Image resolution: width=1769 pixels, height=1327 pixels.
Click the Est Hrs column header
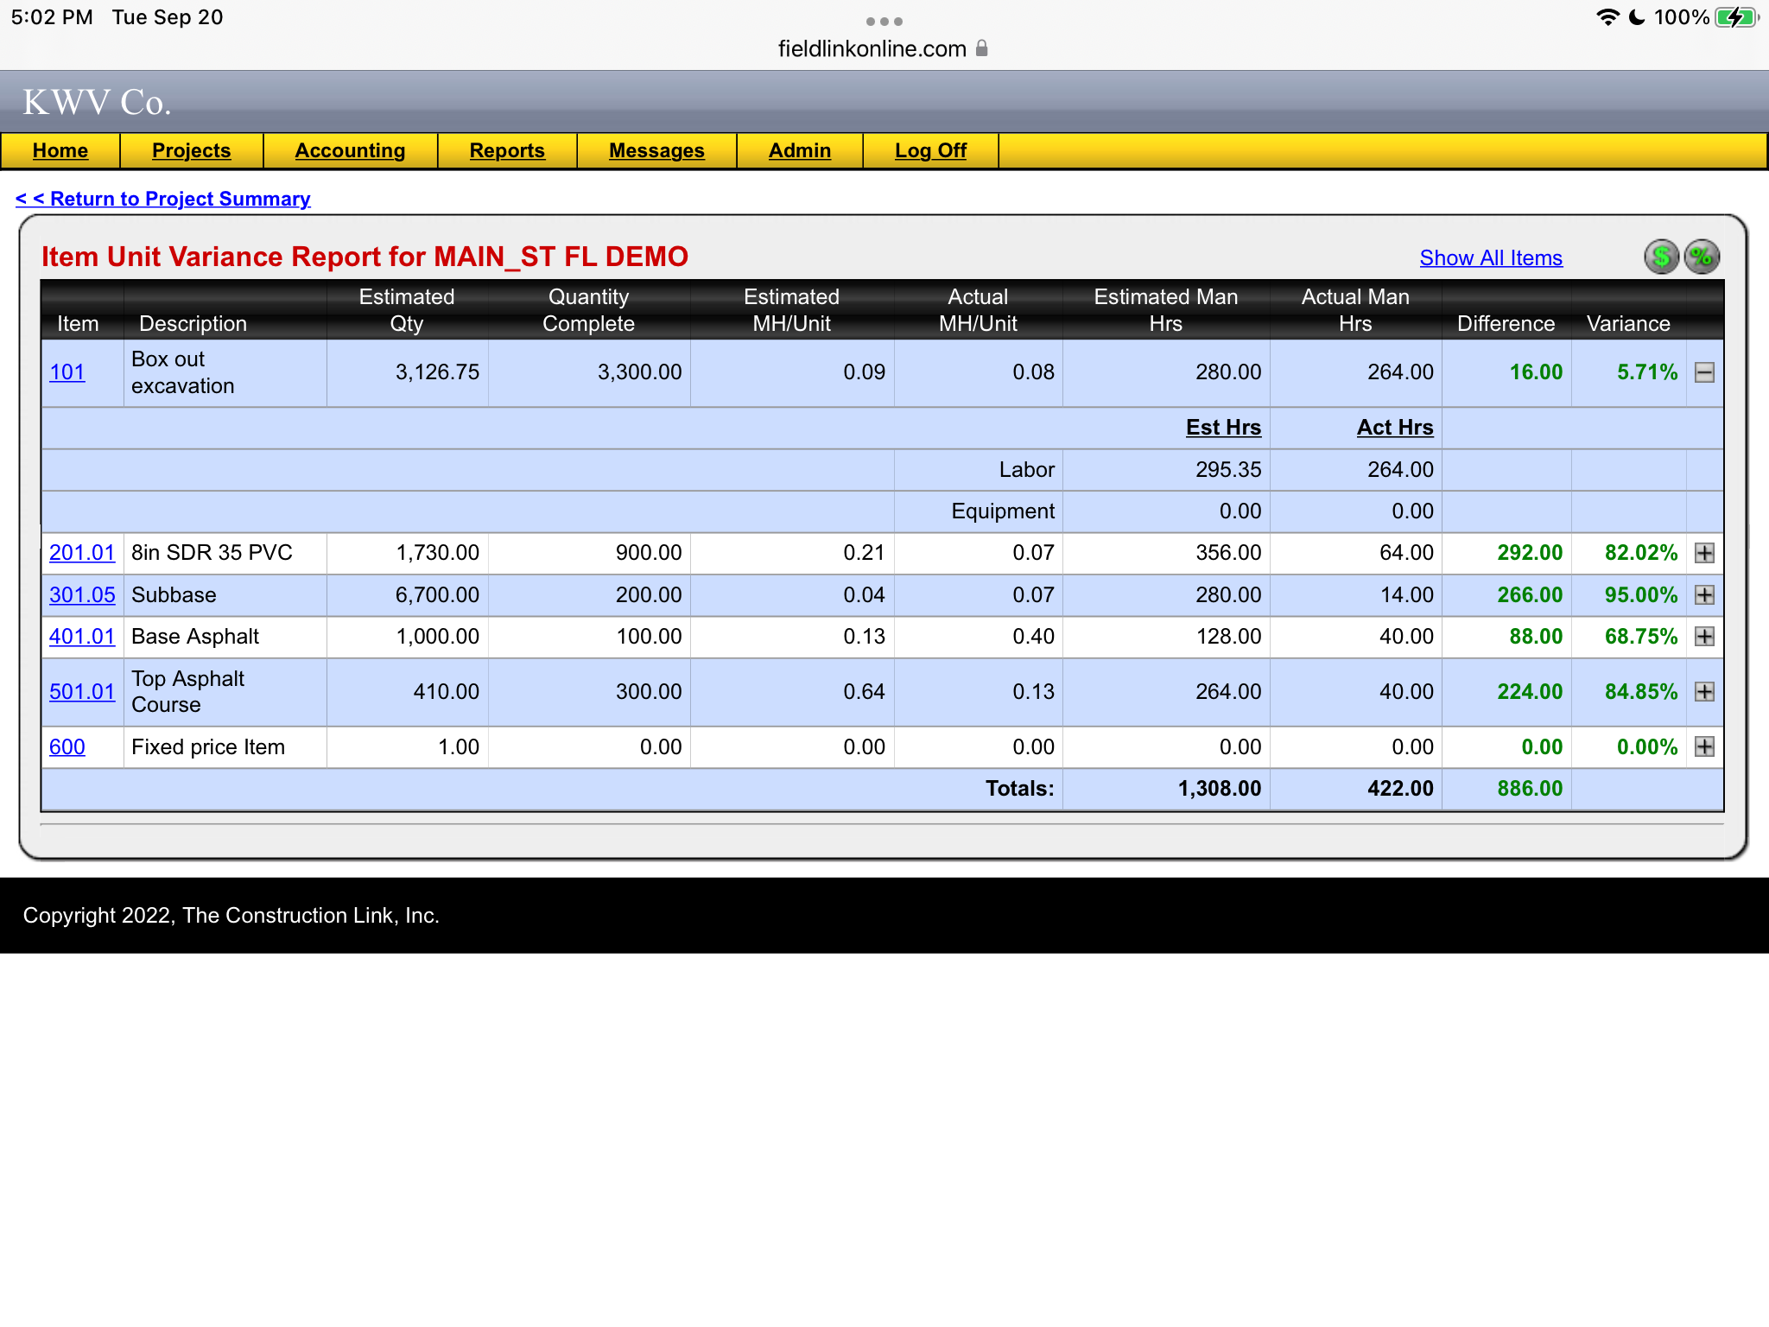tap(1222, 428)
